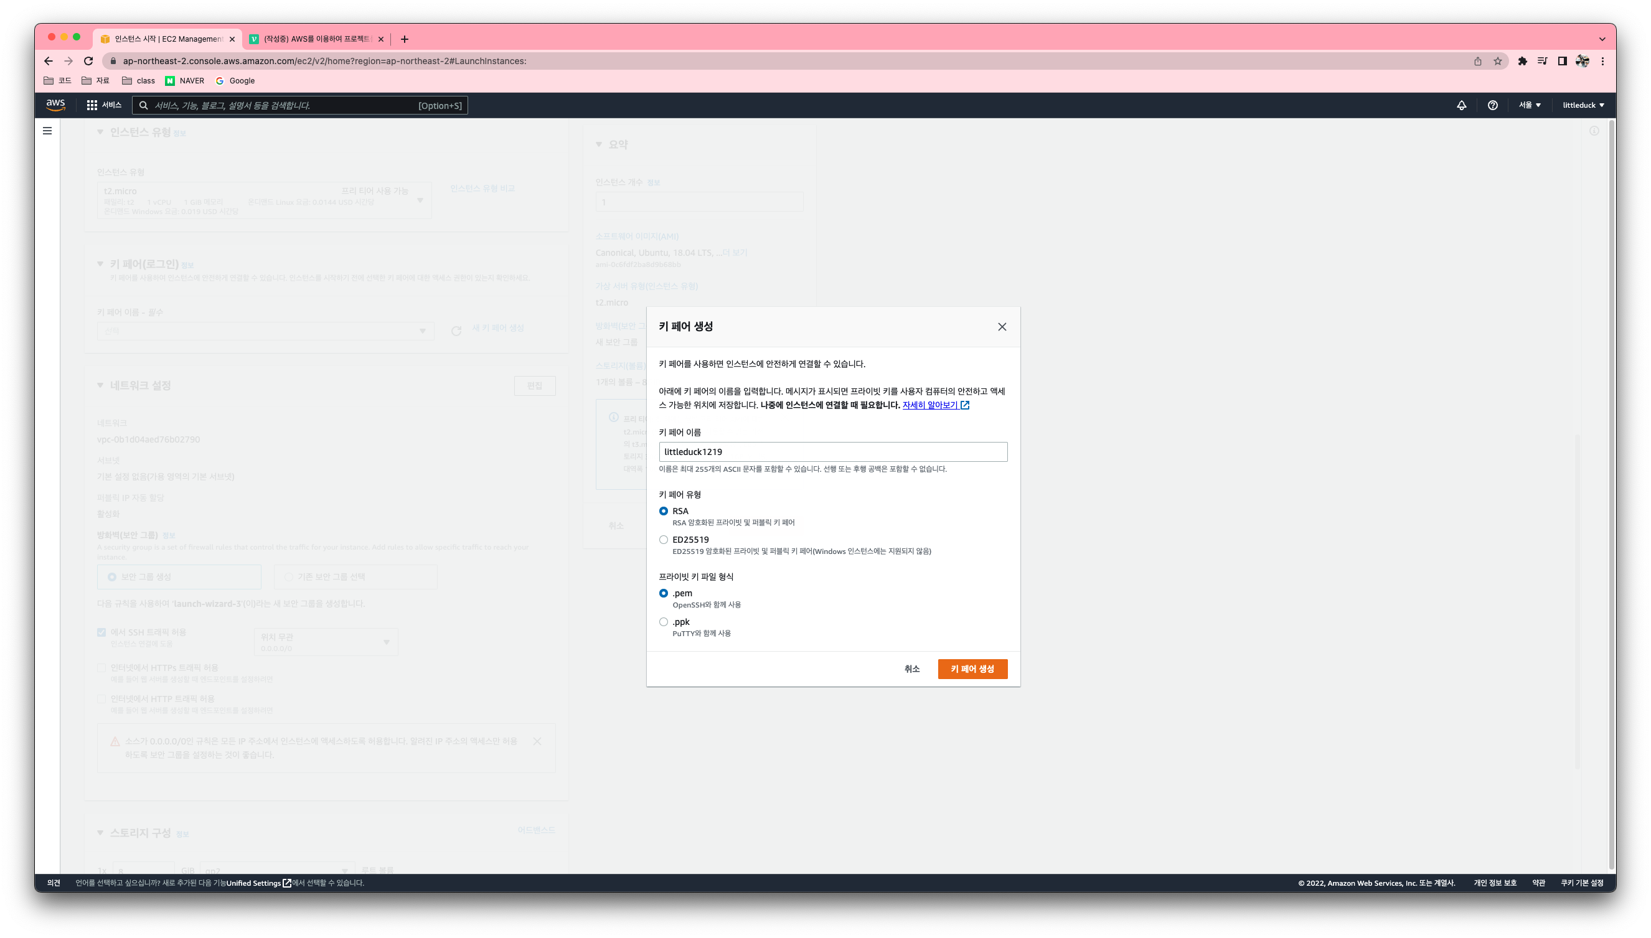
Task: Open Chrome three-dot menu
Action: 1602,61
